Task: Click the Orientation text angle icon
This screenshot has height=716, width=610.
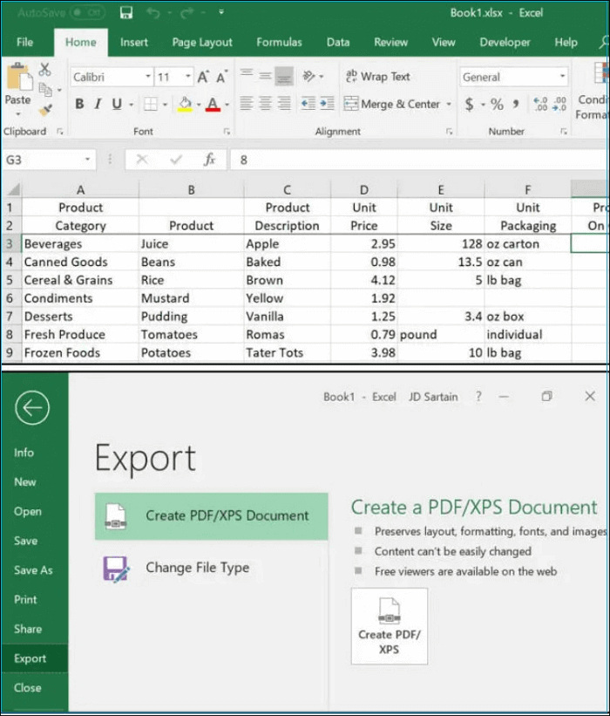Action: [x=309, y=76]
